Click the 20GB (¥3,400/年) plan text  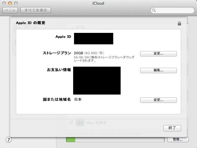pyautogui.click(x=89, y=53)
